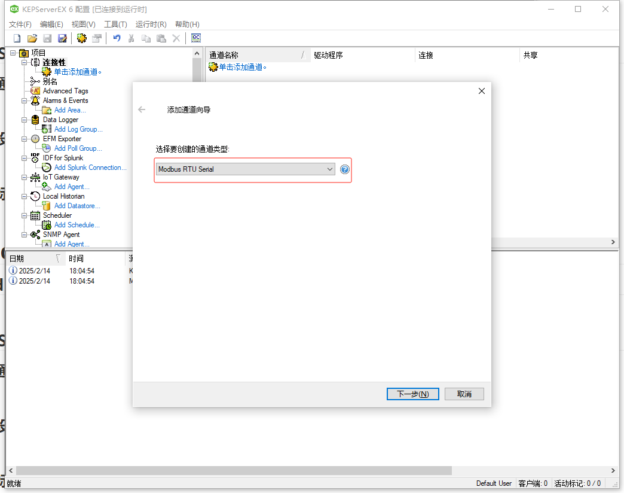624x493 pixels.
Task: Launch the Quick Client toolbar icon
Action: pos(196,38)
